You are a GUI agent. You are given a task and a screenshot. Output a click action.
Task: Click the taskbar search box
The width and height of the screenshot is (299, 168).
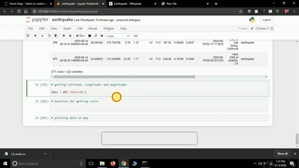(x=48, y=163)
